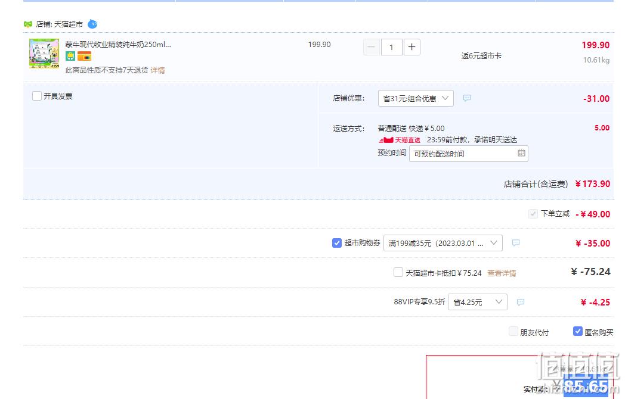This screenshot has width=625, height=399.
Task: Open the Mengniu milk product thumbnail
Action: click(x=44, y=54)
